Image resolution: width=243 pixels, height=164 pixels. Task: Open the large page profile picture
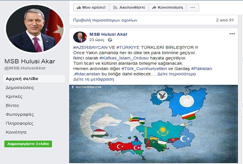tap(35, 29)
